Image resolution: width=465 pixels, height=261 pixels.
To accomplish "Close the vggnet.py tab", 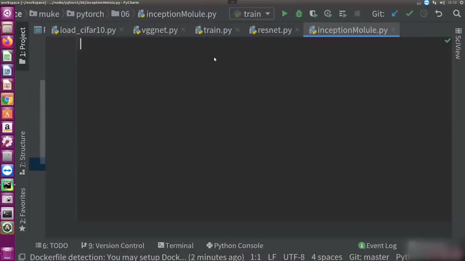I will coord(183,30).
